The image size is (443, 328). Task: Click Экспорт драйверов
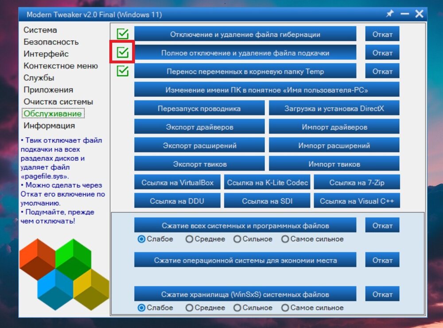199,127
